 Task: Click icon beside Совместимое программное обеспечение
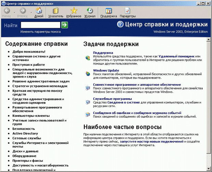[x=88, y=88]
